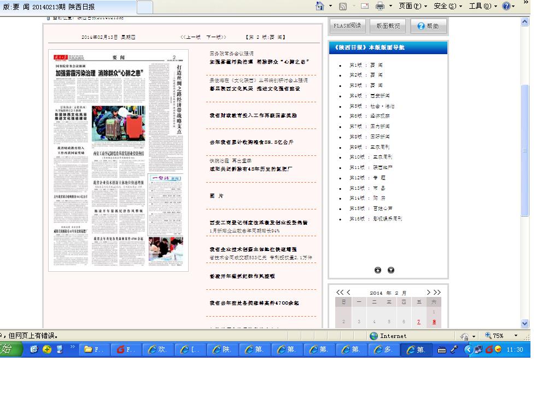Select 第4版 西安新闻 in page navigation
560x420 pixels.
point(370,96)
